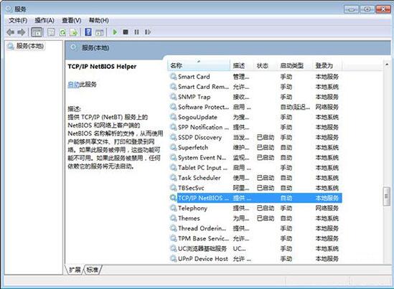This screenshot has height=289, width=394.
Task: Click the Pause Service toolbar icon
Action: coord(136,32)
